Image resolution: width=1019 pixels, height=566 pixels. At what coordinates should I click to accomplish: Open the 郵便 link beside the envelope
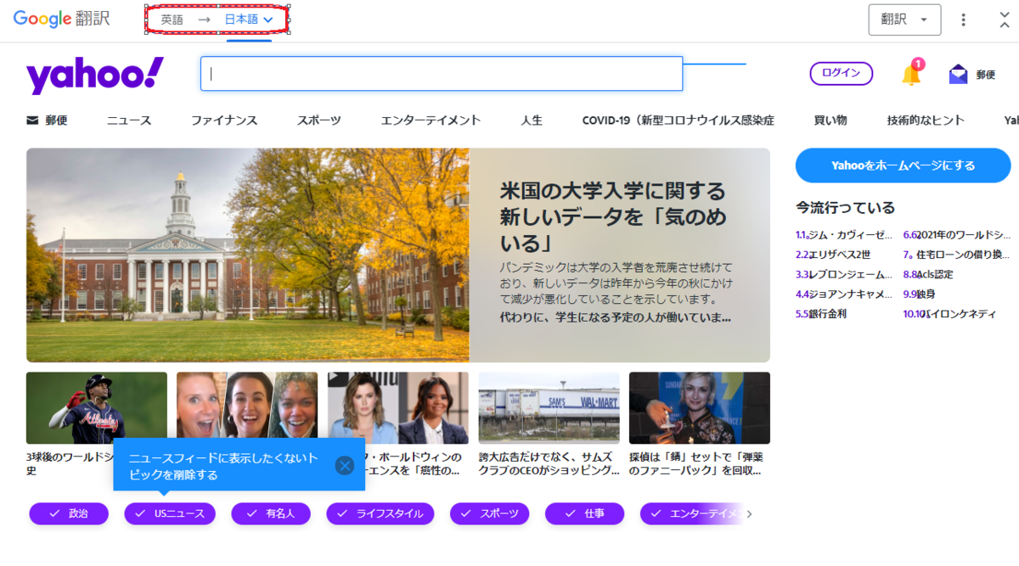[x=985, y=75]
